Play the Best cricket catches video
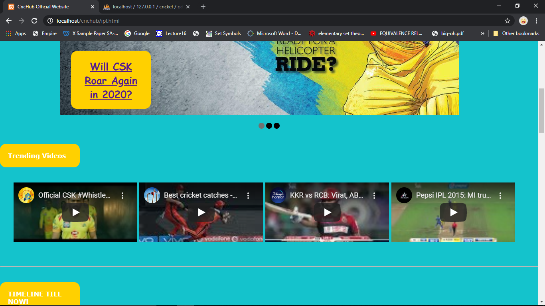 click(x=201, y=212)
